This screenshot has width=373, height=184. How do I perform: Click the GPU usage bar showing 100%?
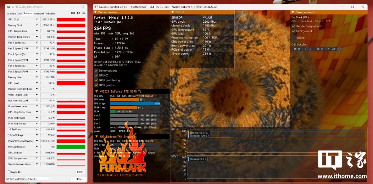click(135, 103)
